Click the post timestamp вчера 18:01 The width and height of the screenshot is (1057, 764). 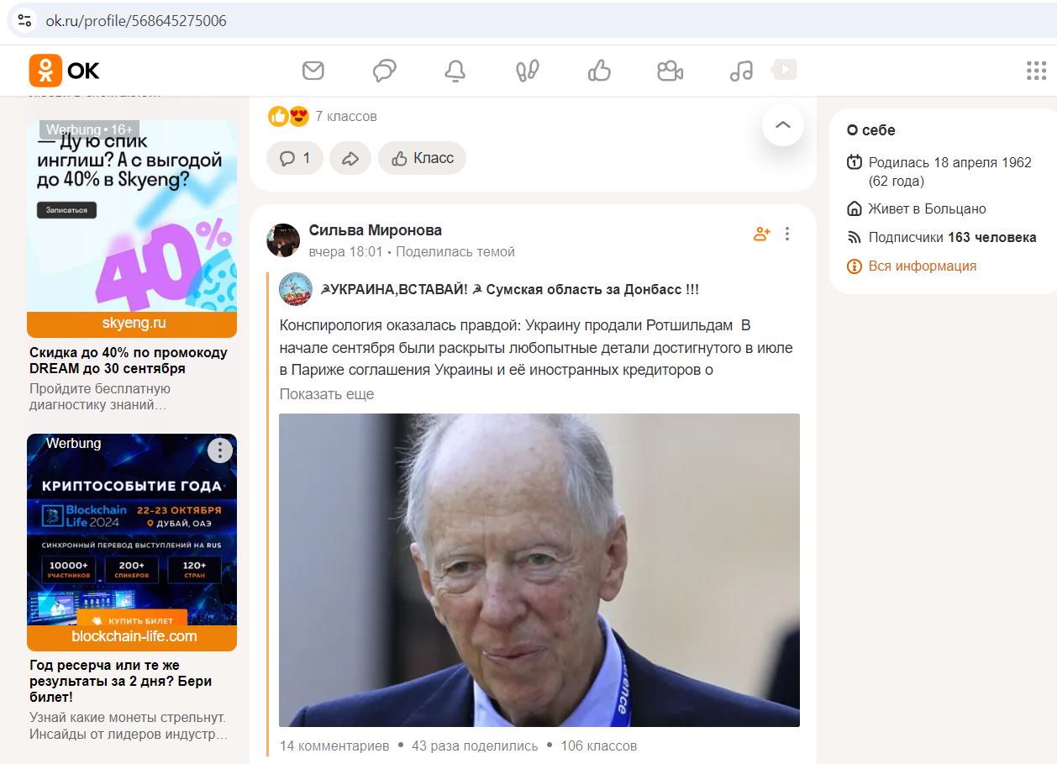345,252
